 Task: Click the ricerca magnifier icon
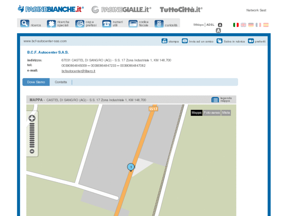tap(25, 23)
